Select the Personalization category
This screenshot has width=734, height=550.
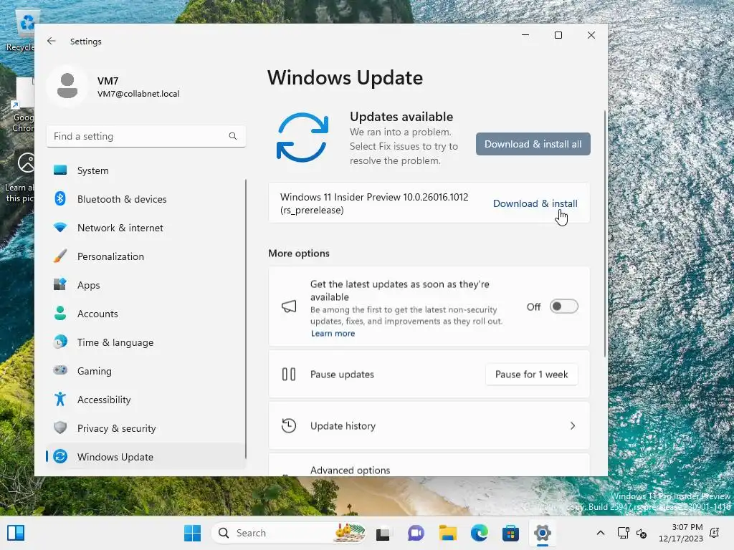146,256
